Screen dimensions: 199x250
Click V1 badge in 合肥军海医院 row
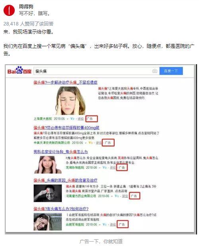(x=104, y=224)
